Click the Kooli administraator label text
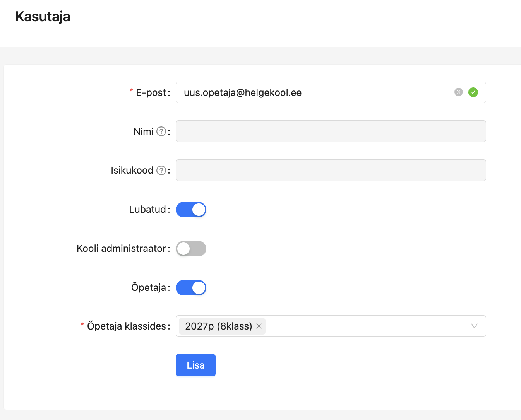521x420 pixels. coord(121,248)
